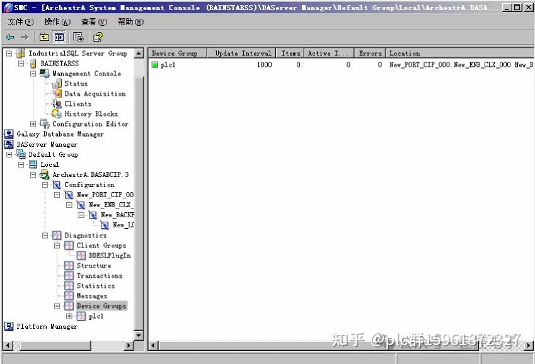Click the Diagnostics node icon
Screen dimensions: 535x364
(57, 236)
